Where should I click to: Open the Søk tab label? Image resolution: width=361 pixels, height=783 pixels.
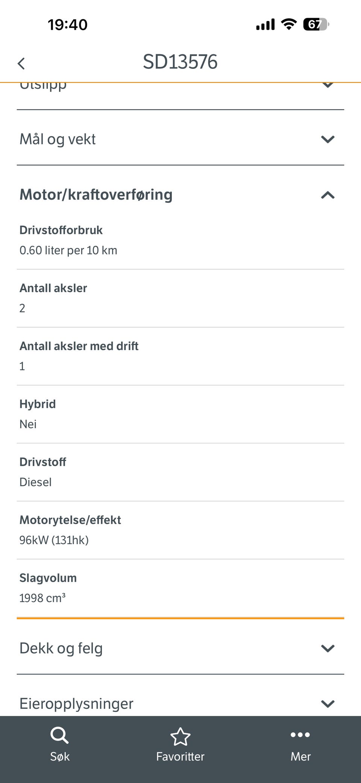point(60,756)
